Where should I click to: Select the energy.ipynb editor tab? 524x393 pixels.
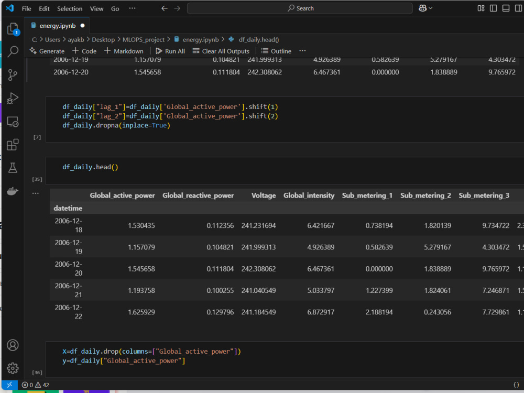57,26
